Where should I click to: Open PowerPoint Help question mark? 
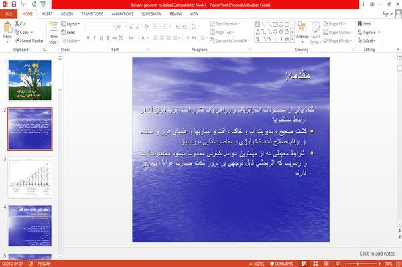pyautogui.click(x=363, y=4)
